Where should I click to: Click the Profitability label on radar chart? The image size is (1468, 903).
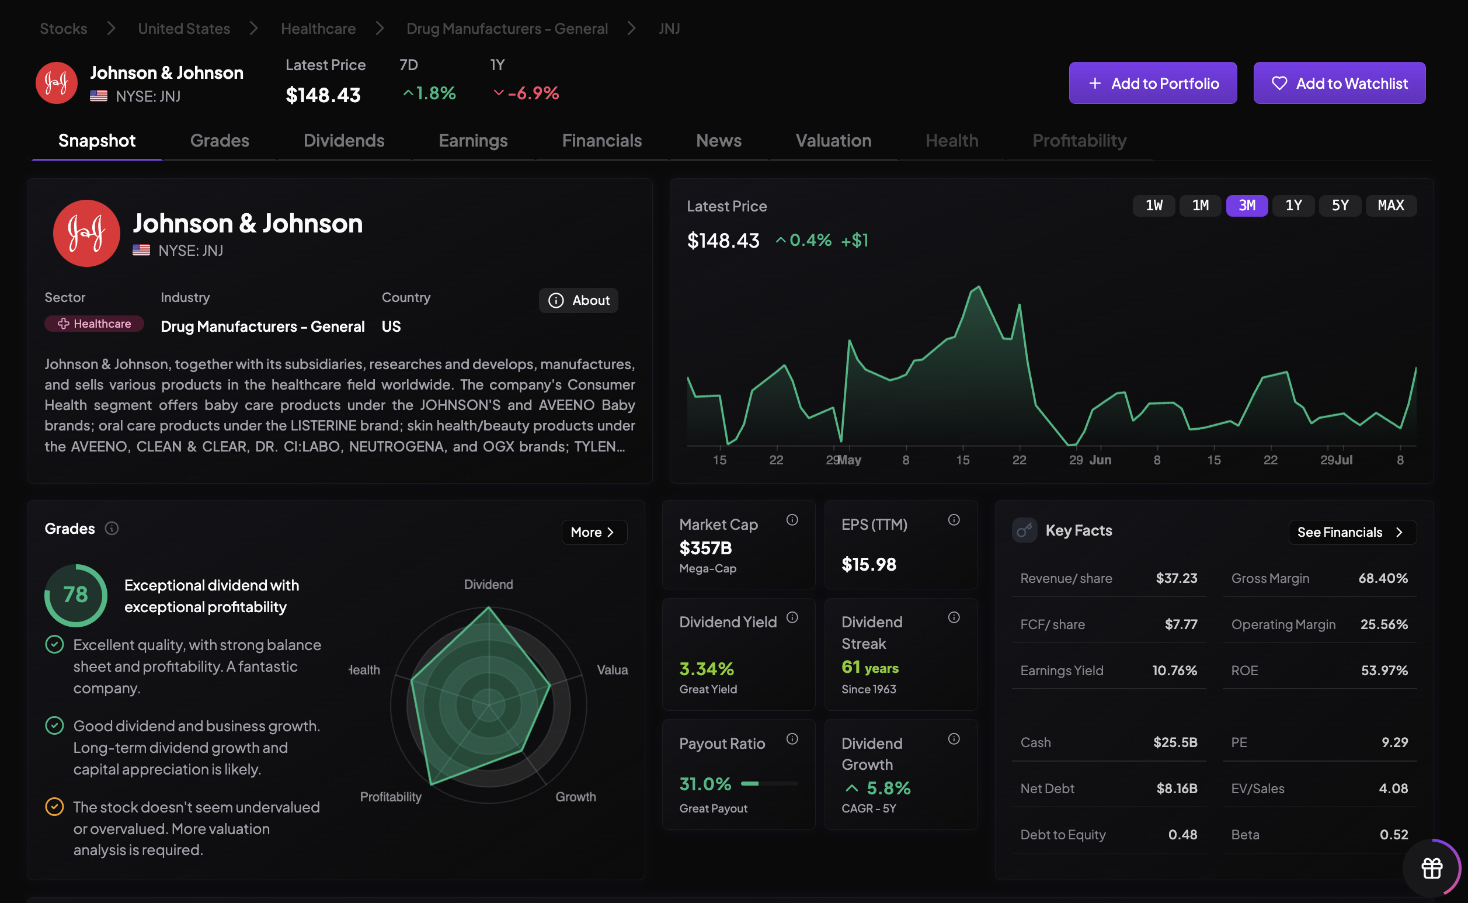[391, 797]
